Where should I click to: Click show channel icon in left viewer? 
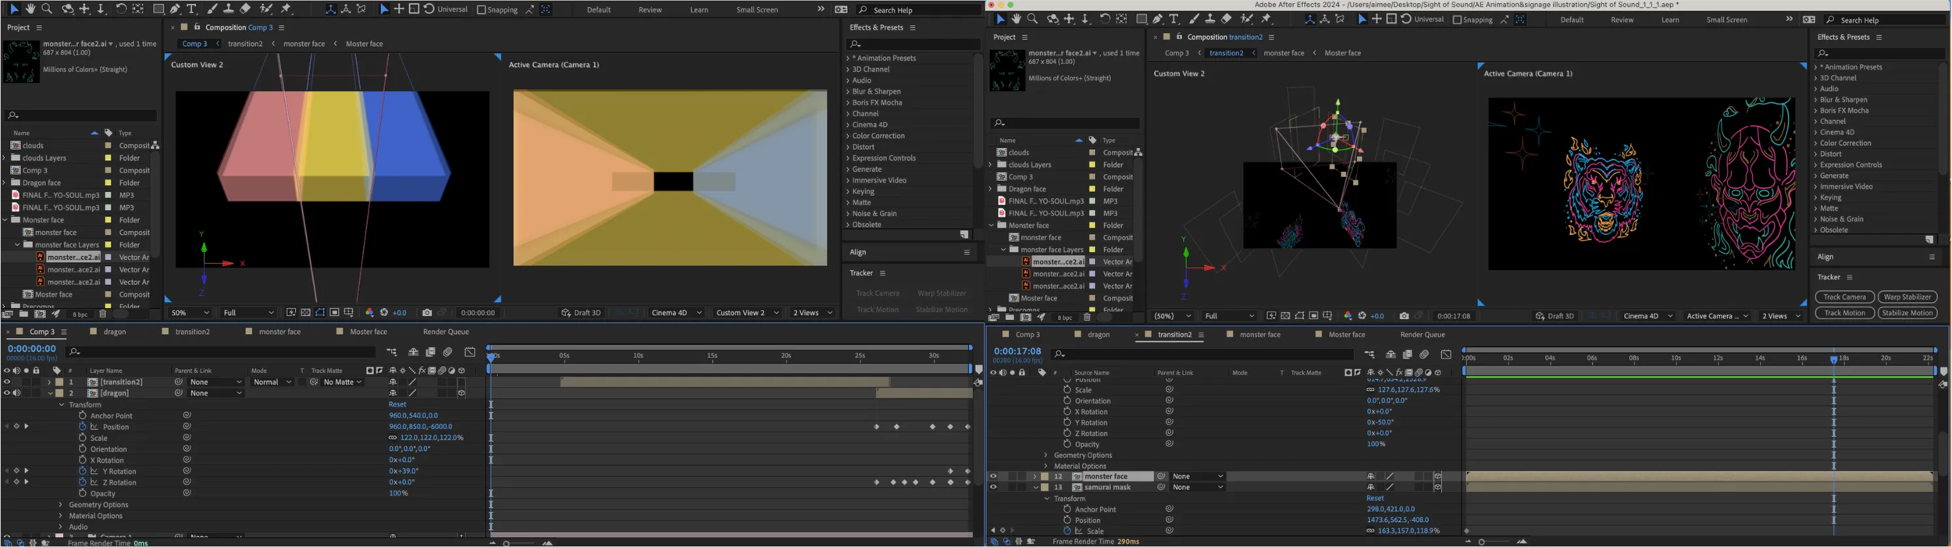tap(369, 313)
